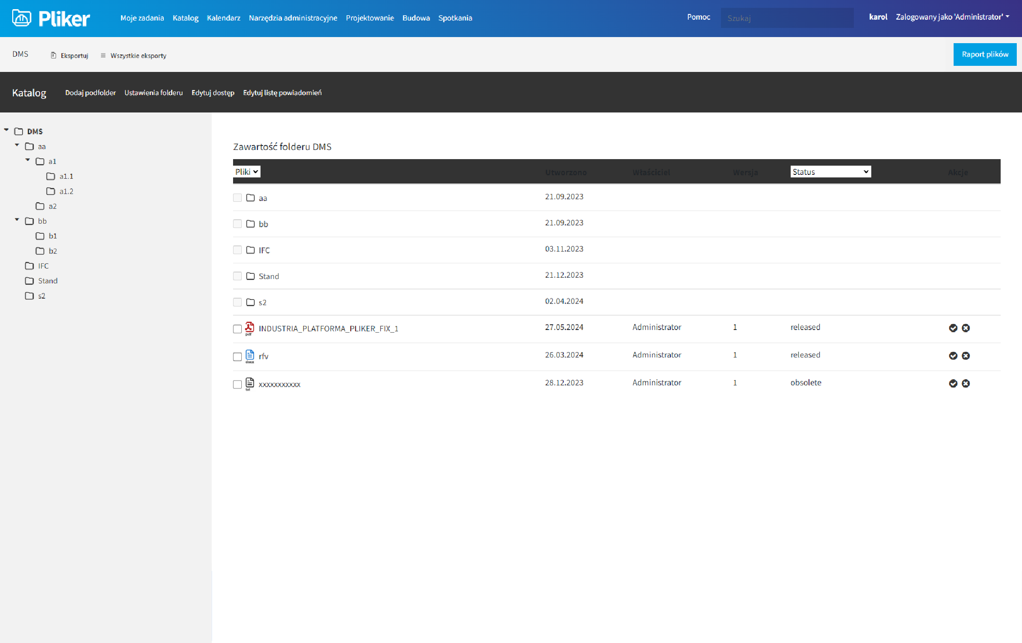Image resolution: width=1022 pixels, height=643 pixels.
Task: Click the approve checkmark for INDUSTRIA_PLATFORMA_PLIKER_FIX_1
Action: pyautogui.click(x=953, y=328)
